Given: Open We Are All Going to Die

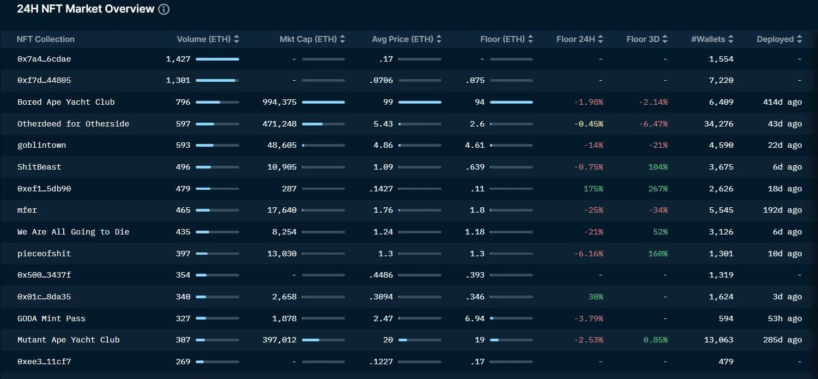Looking at the screenshot, I should (x=73, y=232).
